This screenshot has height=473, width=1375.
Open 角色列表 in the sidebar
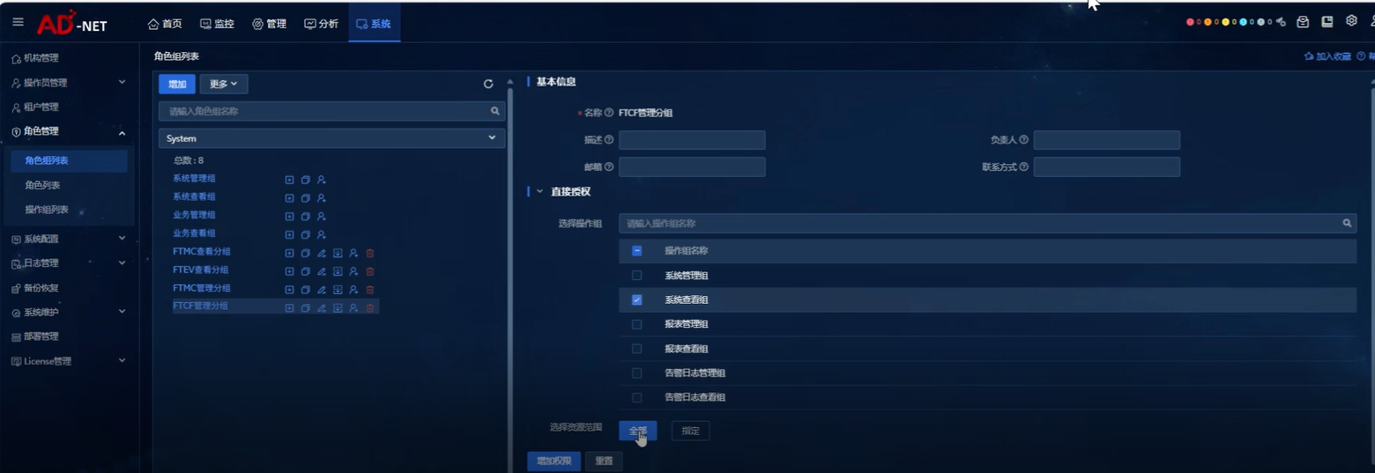(43, 186)
